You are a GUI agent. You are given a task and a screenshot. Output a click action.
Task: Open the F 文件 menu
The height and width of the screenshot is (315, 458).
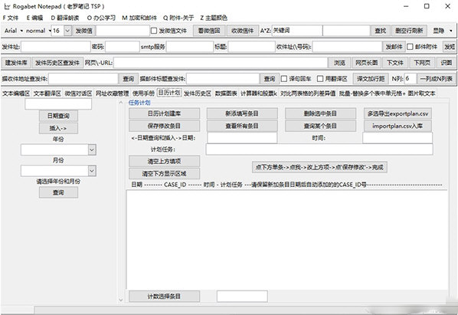(11, 18)
